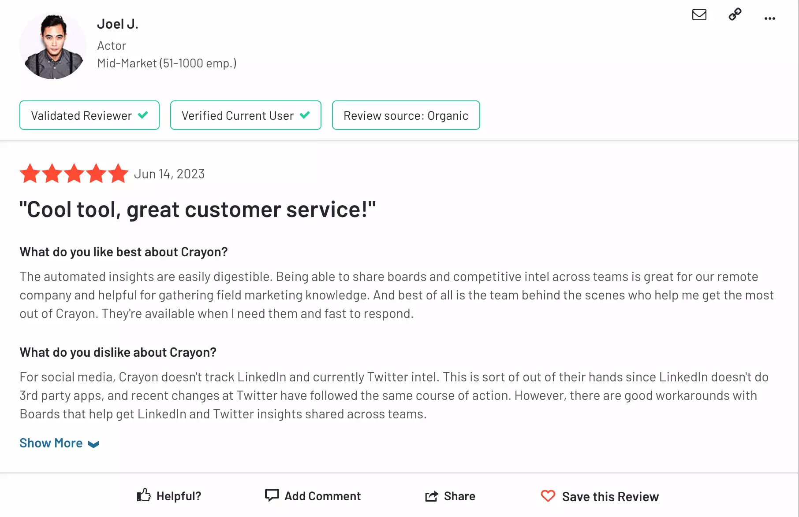The height and width of the screenshot is (517, 799).
Task: Click the fifth rating star
Action: point(118,174)
